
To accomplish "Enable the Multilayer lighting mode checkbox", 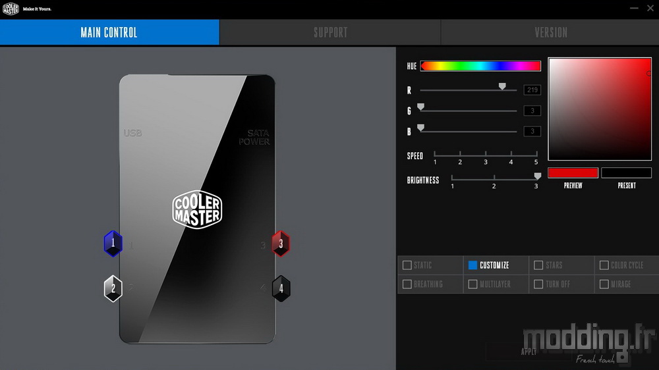I will tap(473, 284).
